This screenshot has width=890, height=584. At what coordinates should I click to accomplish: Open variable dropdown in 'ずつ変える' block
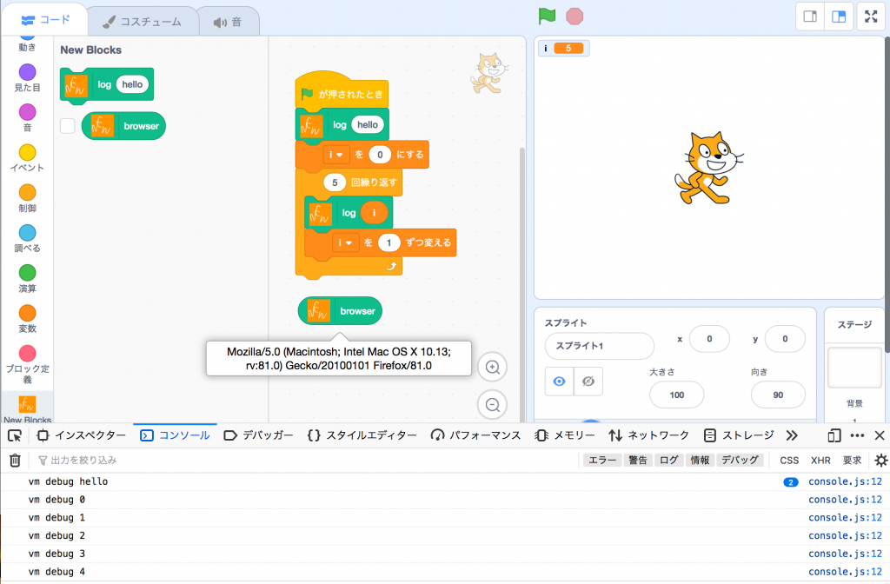tap(346, 243)
